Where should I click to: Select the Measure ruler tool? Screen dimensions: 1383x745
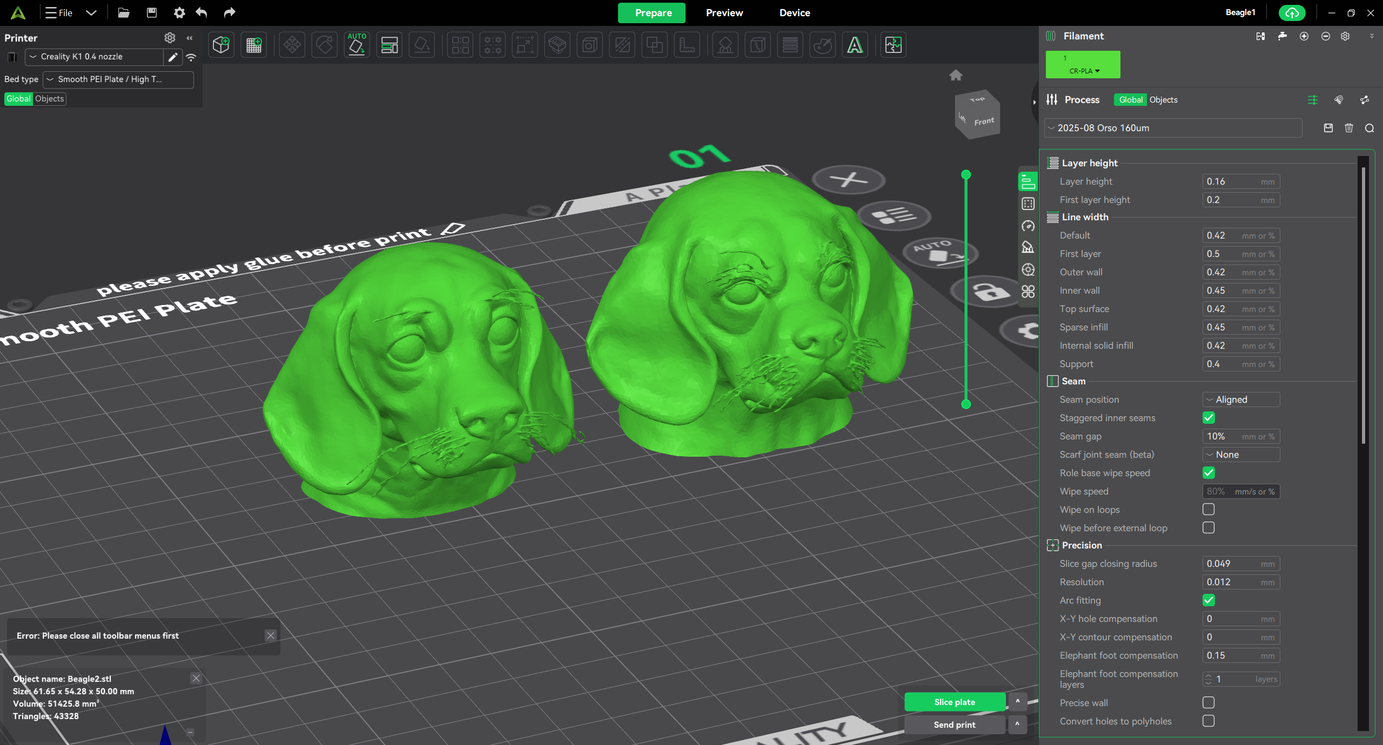687,45
